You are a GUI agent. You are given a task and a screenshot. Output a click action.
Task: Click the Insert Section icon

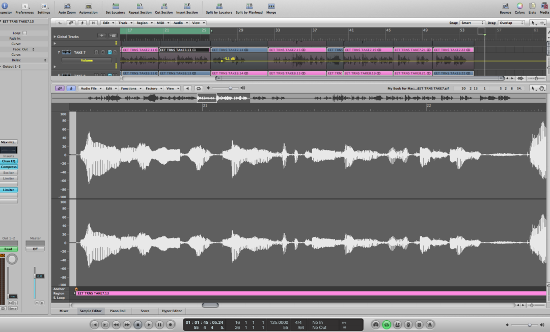(187, 6)
